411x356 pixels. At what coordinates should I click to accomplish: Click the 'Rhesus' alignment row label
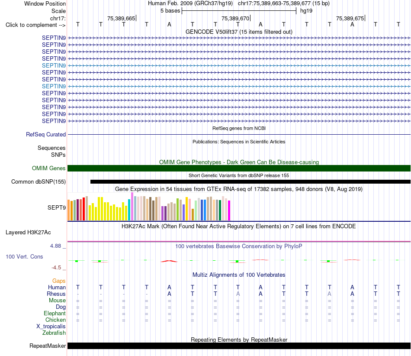click(x=56, y=294)
